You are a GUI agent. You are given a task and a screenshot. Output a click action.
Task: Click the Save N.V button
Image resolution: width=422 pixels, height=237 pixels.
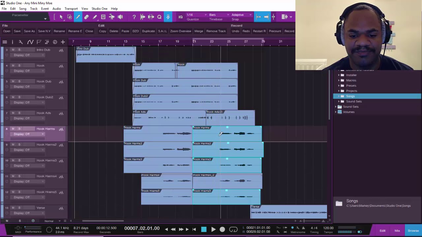[x=44, y=31]
